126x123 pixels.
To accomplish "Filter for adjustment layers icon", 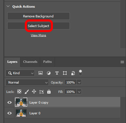I will [x=49, y=73].
